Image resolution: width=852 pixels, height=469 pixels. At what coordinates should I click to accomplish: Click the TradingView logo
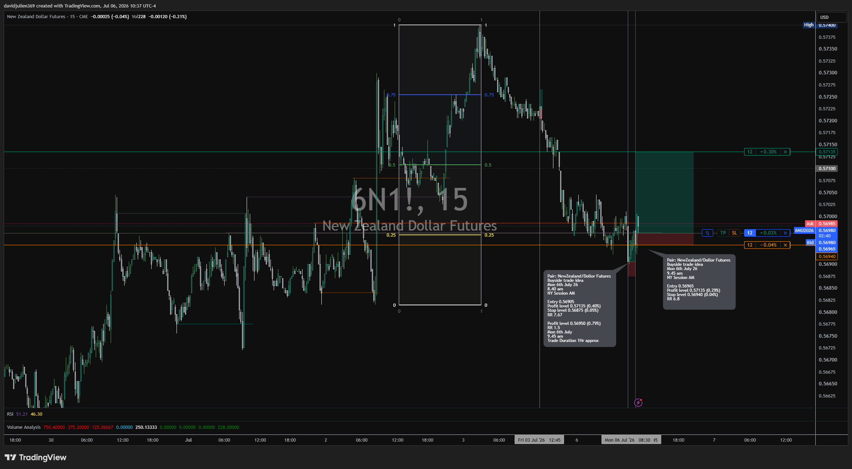[35, 457]
